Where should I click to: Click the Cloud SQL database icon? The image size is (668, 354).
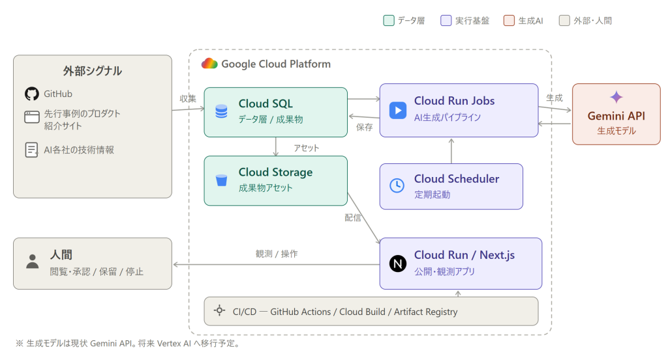pos(221,111)
